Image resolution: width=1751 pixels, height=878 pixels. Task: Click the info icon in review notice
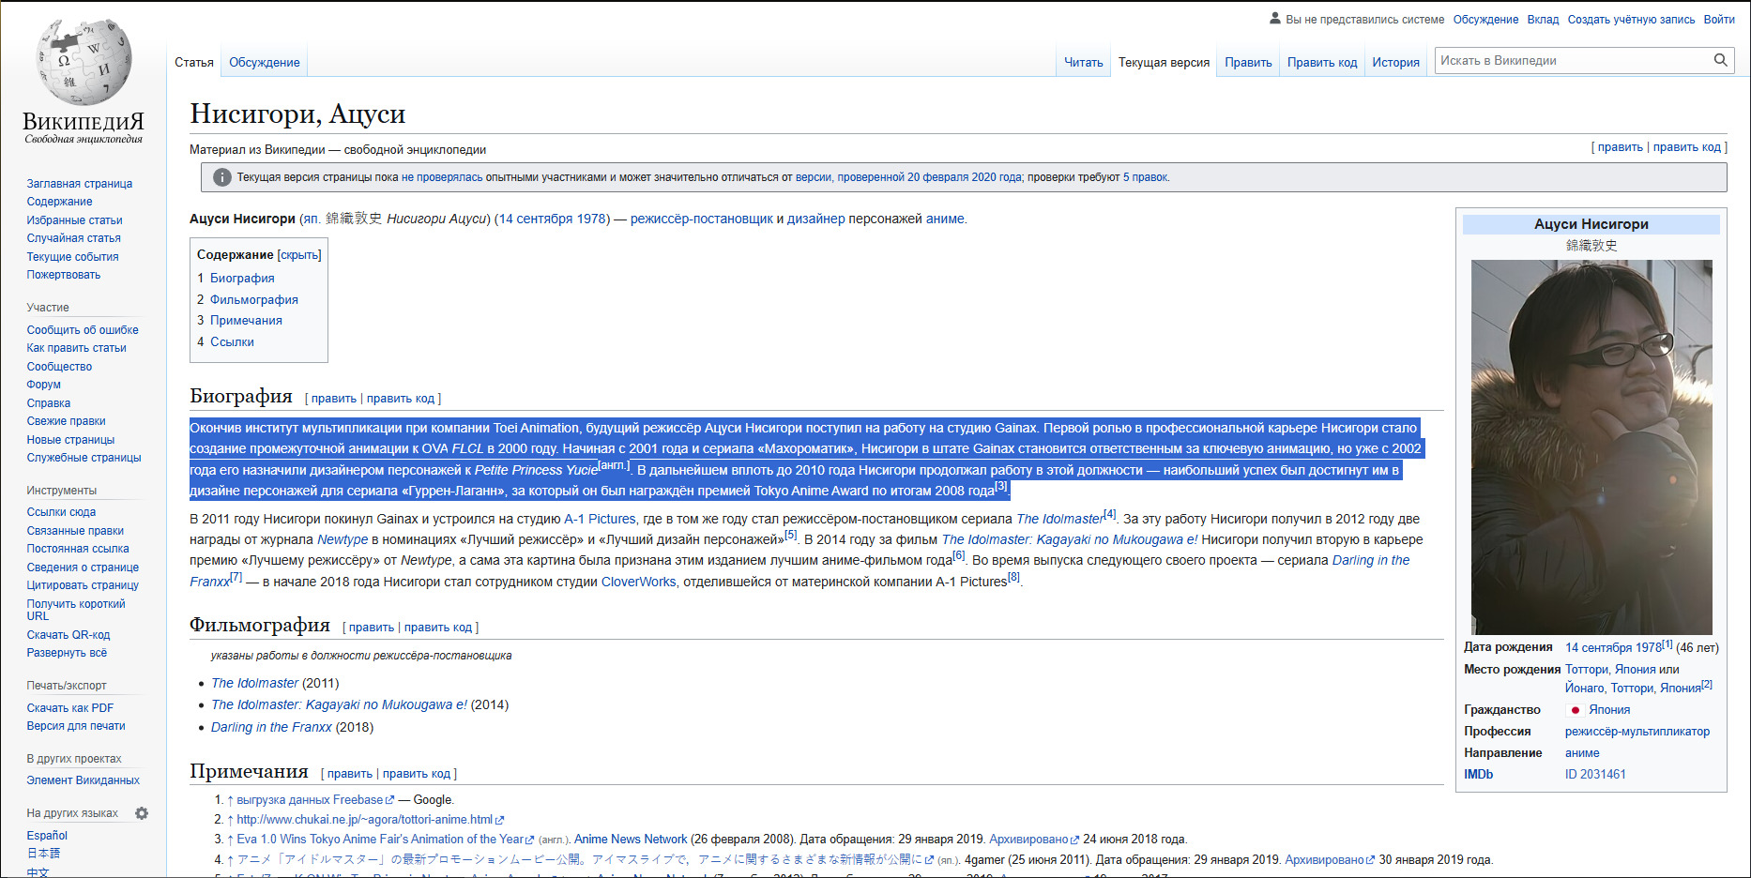click(222, 177)
